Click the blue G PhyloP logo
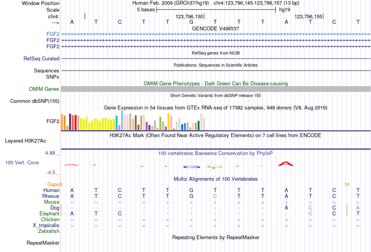This screenshot has width=371, height=252. [x=191, y=167]
